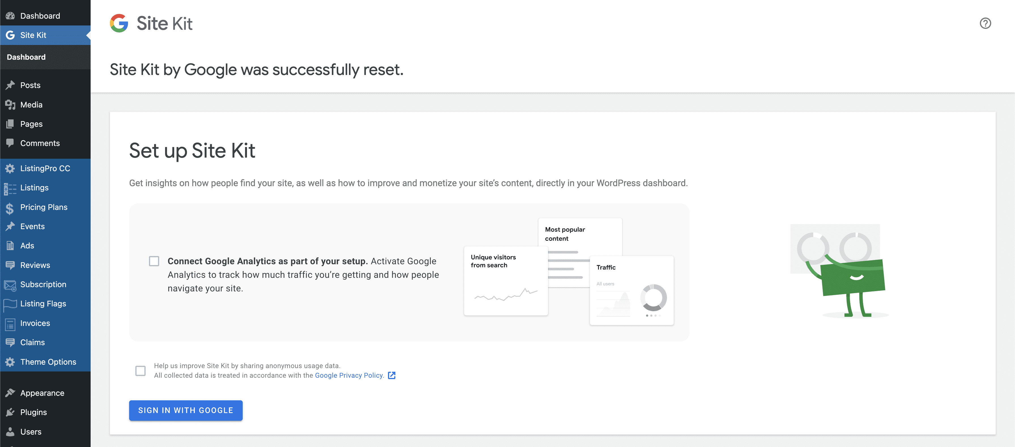Click the Comments speech bubble icon
Viewport: 1015px width, 447px height.
(x=10, y=143)
